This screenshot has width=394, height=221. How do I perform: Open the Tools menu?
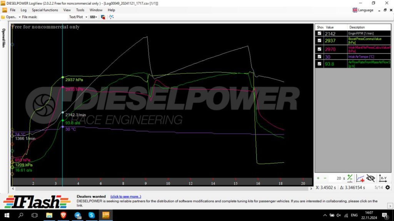[x=80, y=10]
